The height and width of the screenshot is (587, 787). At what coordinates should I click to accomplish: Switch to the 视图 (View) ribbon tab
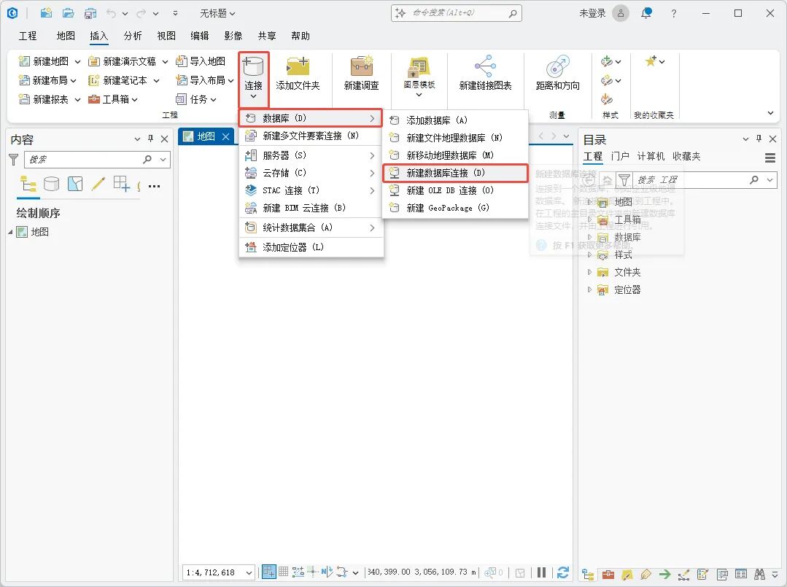point(166,36)
